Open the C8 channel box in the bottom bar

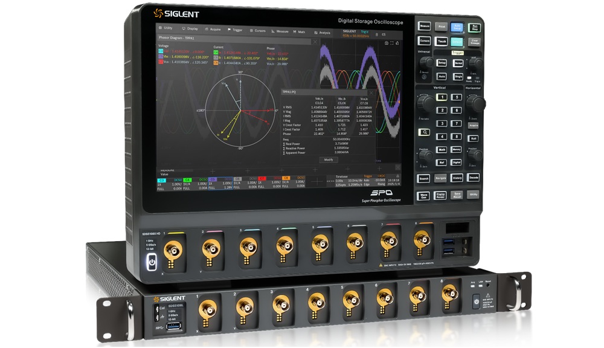(294, 182)
